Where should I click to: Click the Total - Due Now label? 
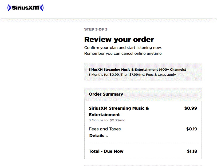point(106,151)
